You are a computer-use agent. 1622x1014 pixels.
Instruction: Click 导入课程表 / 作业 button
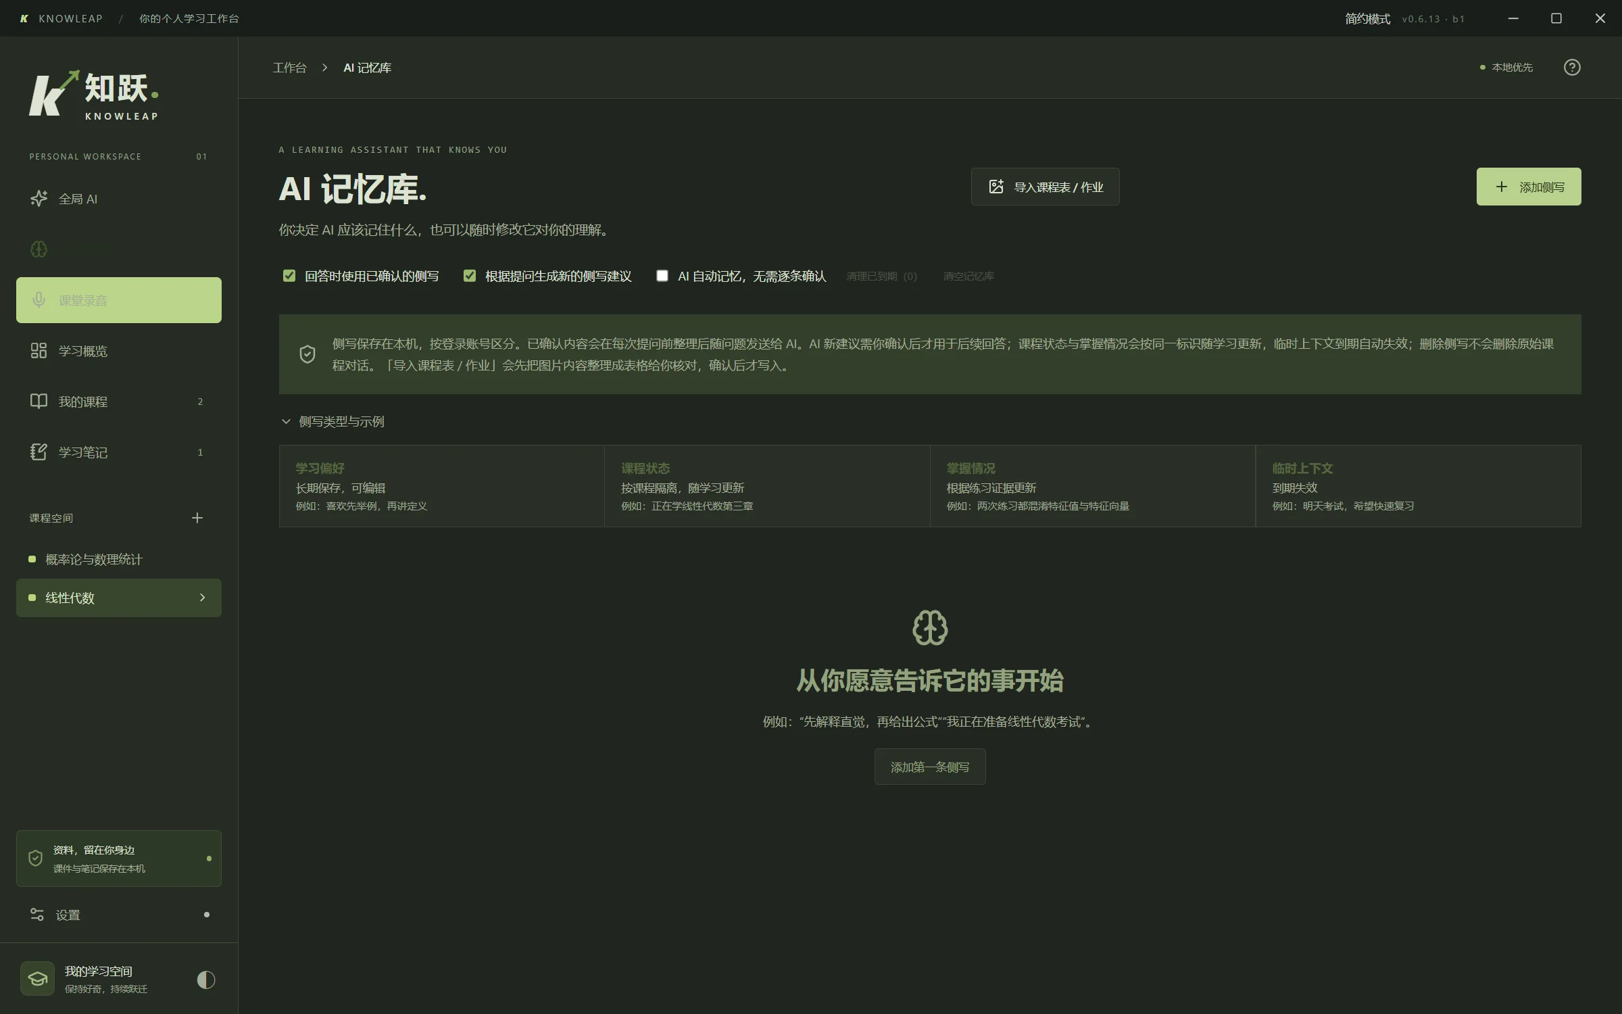(1046, 187)
